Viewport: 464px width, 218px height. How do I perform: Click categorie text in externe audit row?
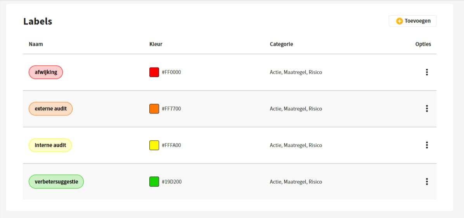(x=296, y=108)
